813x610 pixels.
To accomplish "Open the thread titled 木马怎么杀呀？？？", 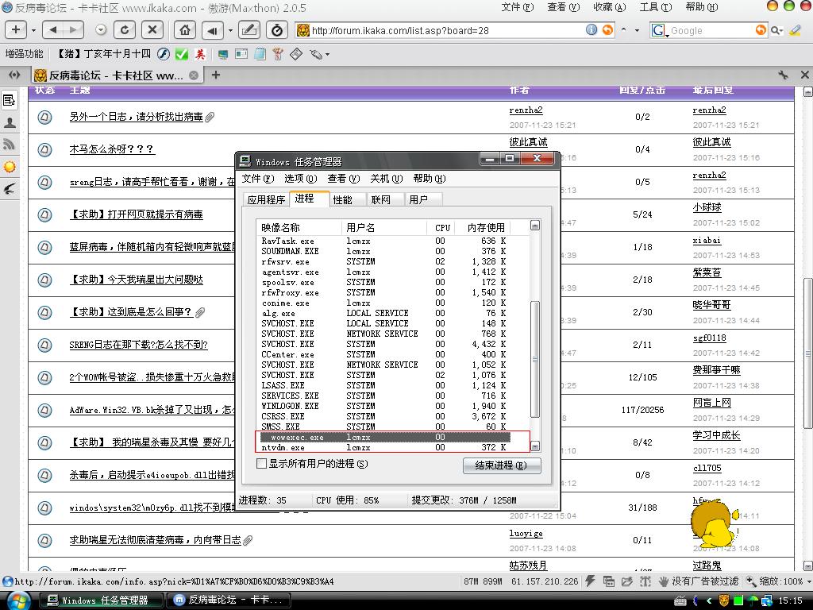I will click(x=112, y=149).
